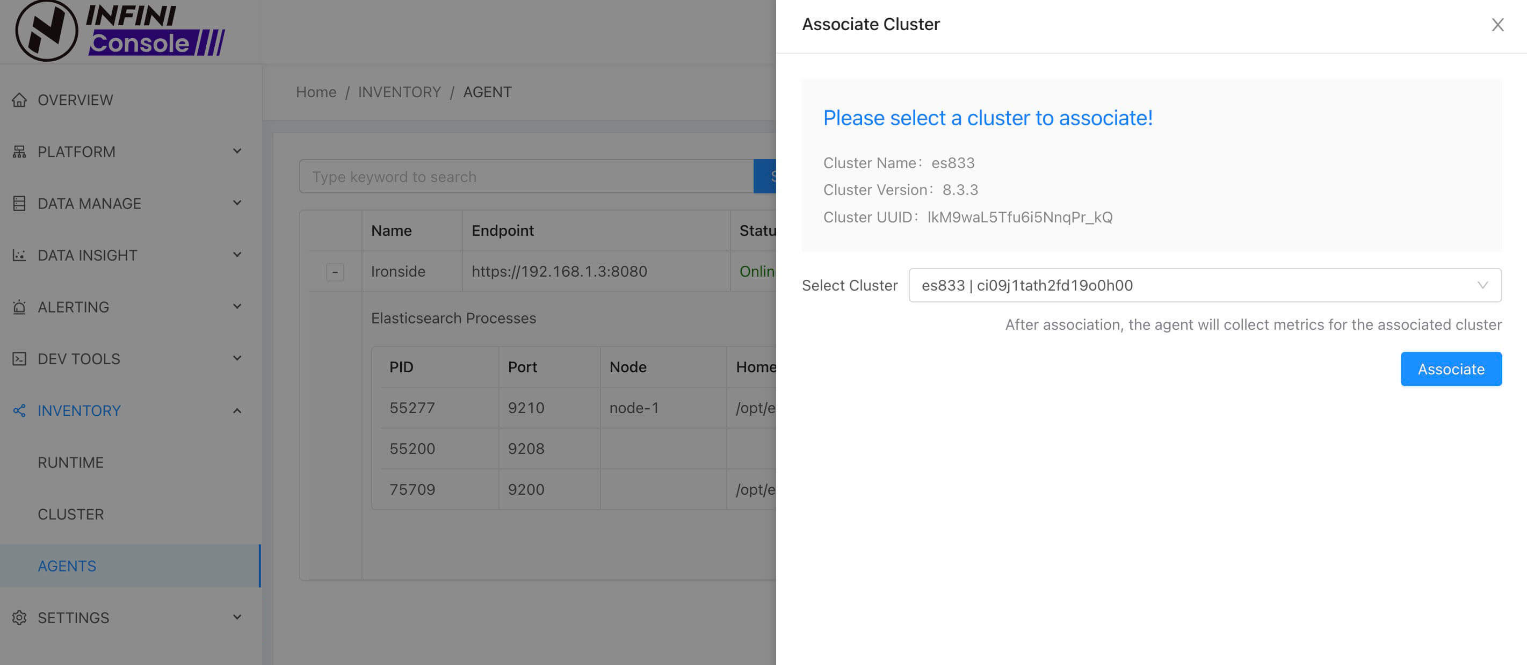This screenshot has height=665, width=1527.
Task: Collapse the Inventory menu chevron
Action: pyautogui.click(x=237, y=411)
